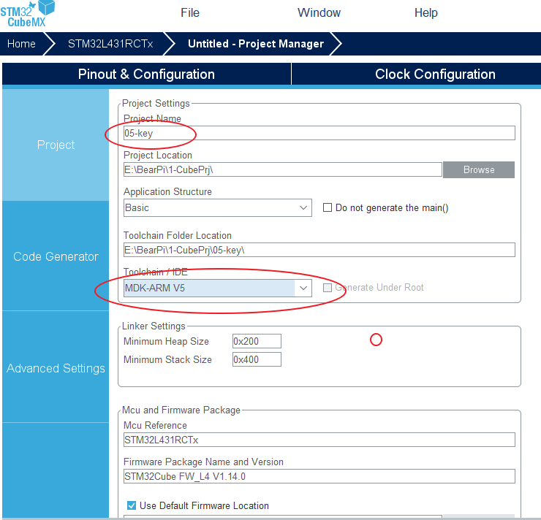Click the Mcu and Firmware Package label
This screenshot has width=541, height=520.
[181, 410]
